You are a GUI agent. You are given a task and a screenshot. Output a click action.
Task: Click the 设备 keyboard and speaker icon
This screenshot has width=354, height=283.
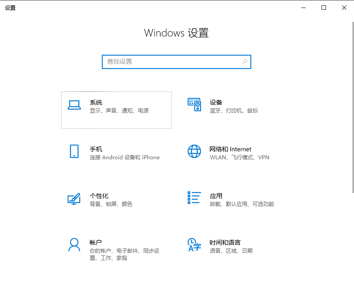click(x=194, y=105)
